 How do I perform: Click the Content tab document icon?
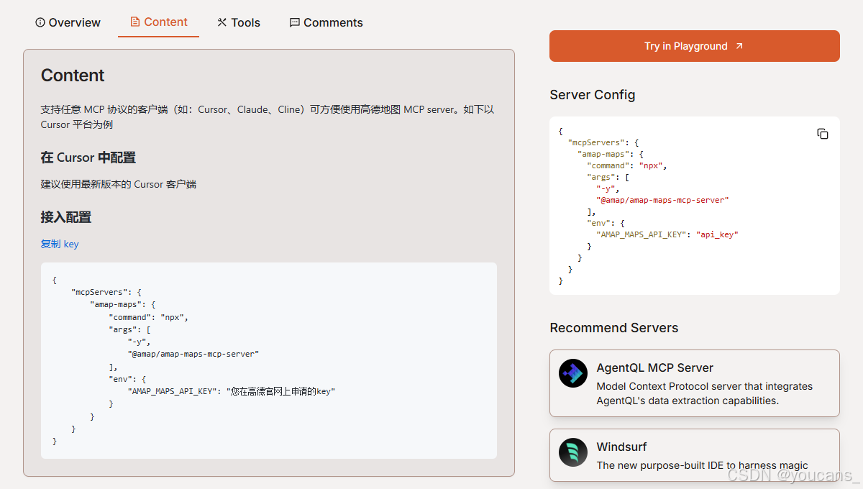pyautogui.click(x=134, y=22)
